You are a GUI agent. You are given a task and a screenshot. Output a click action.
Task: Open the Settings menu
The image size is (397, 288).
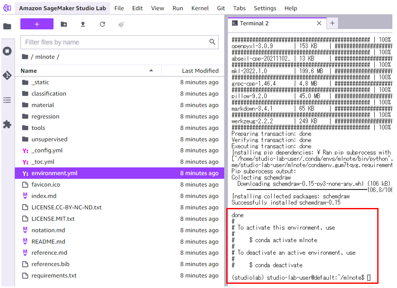click(x=265, y=8)
